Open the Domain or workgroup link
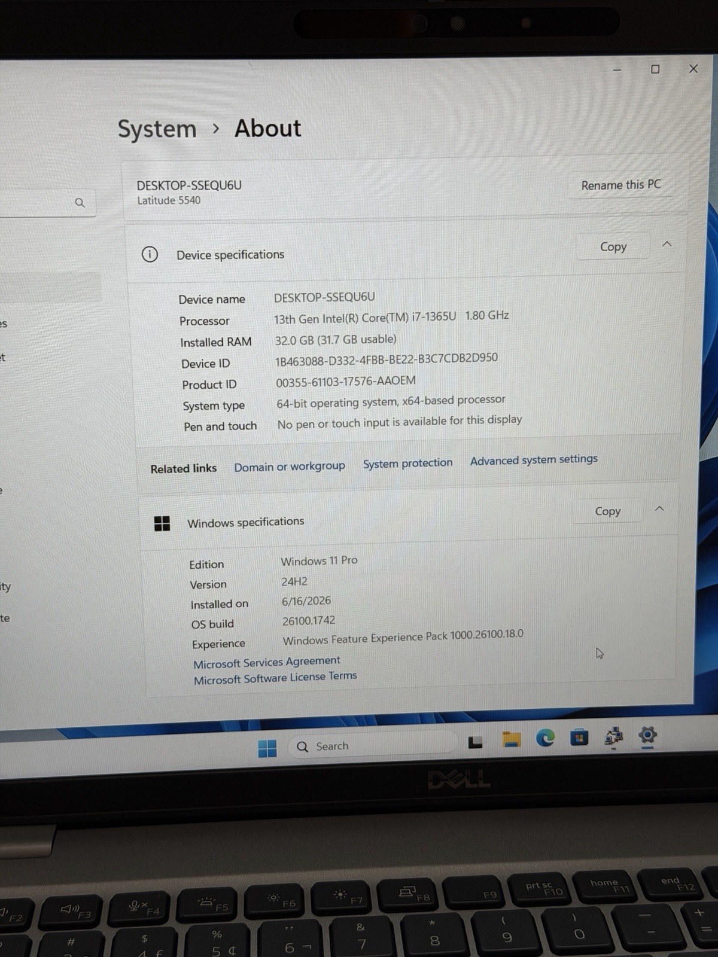Screen dimensions: 718x957 coord(290,466)
